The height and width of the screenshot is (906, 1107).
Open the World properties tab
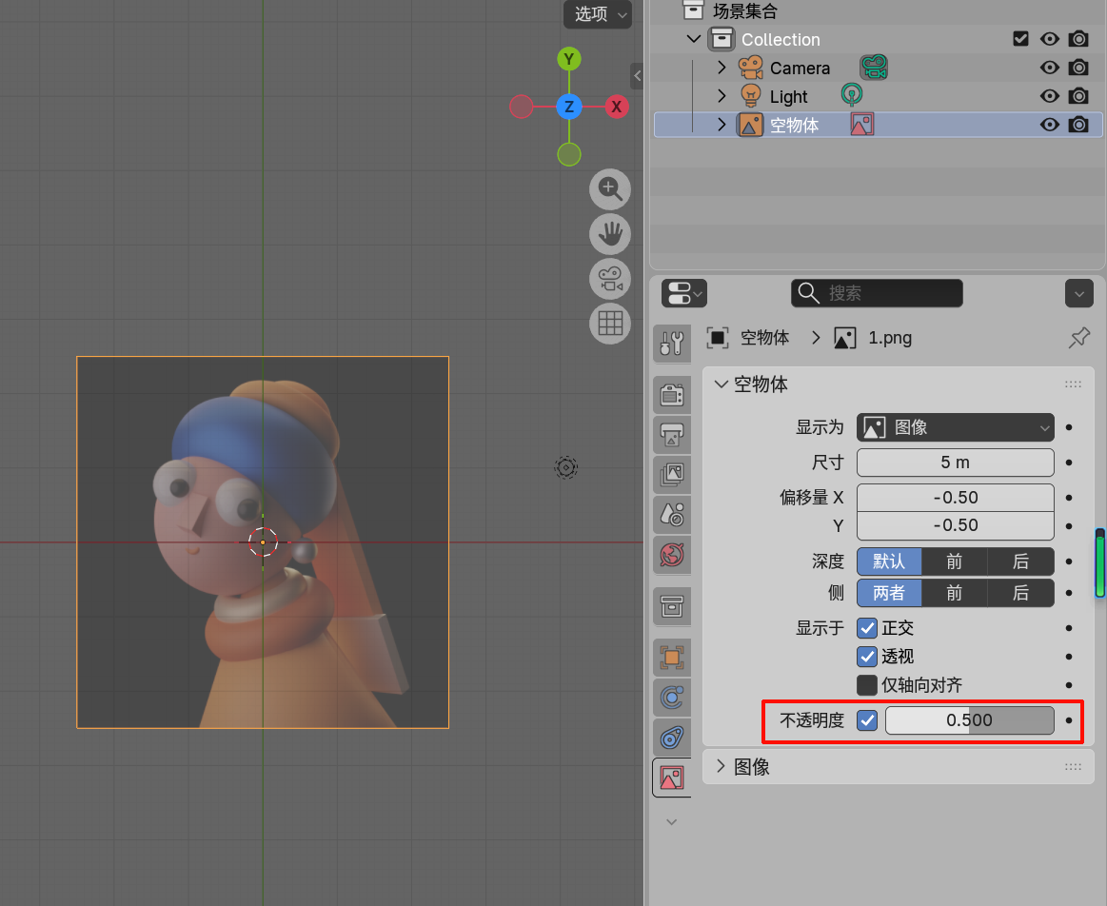click(672, 555)
